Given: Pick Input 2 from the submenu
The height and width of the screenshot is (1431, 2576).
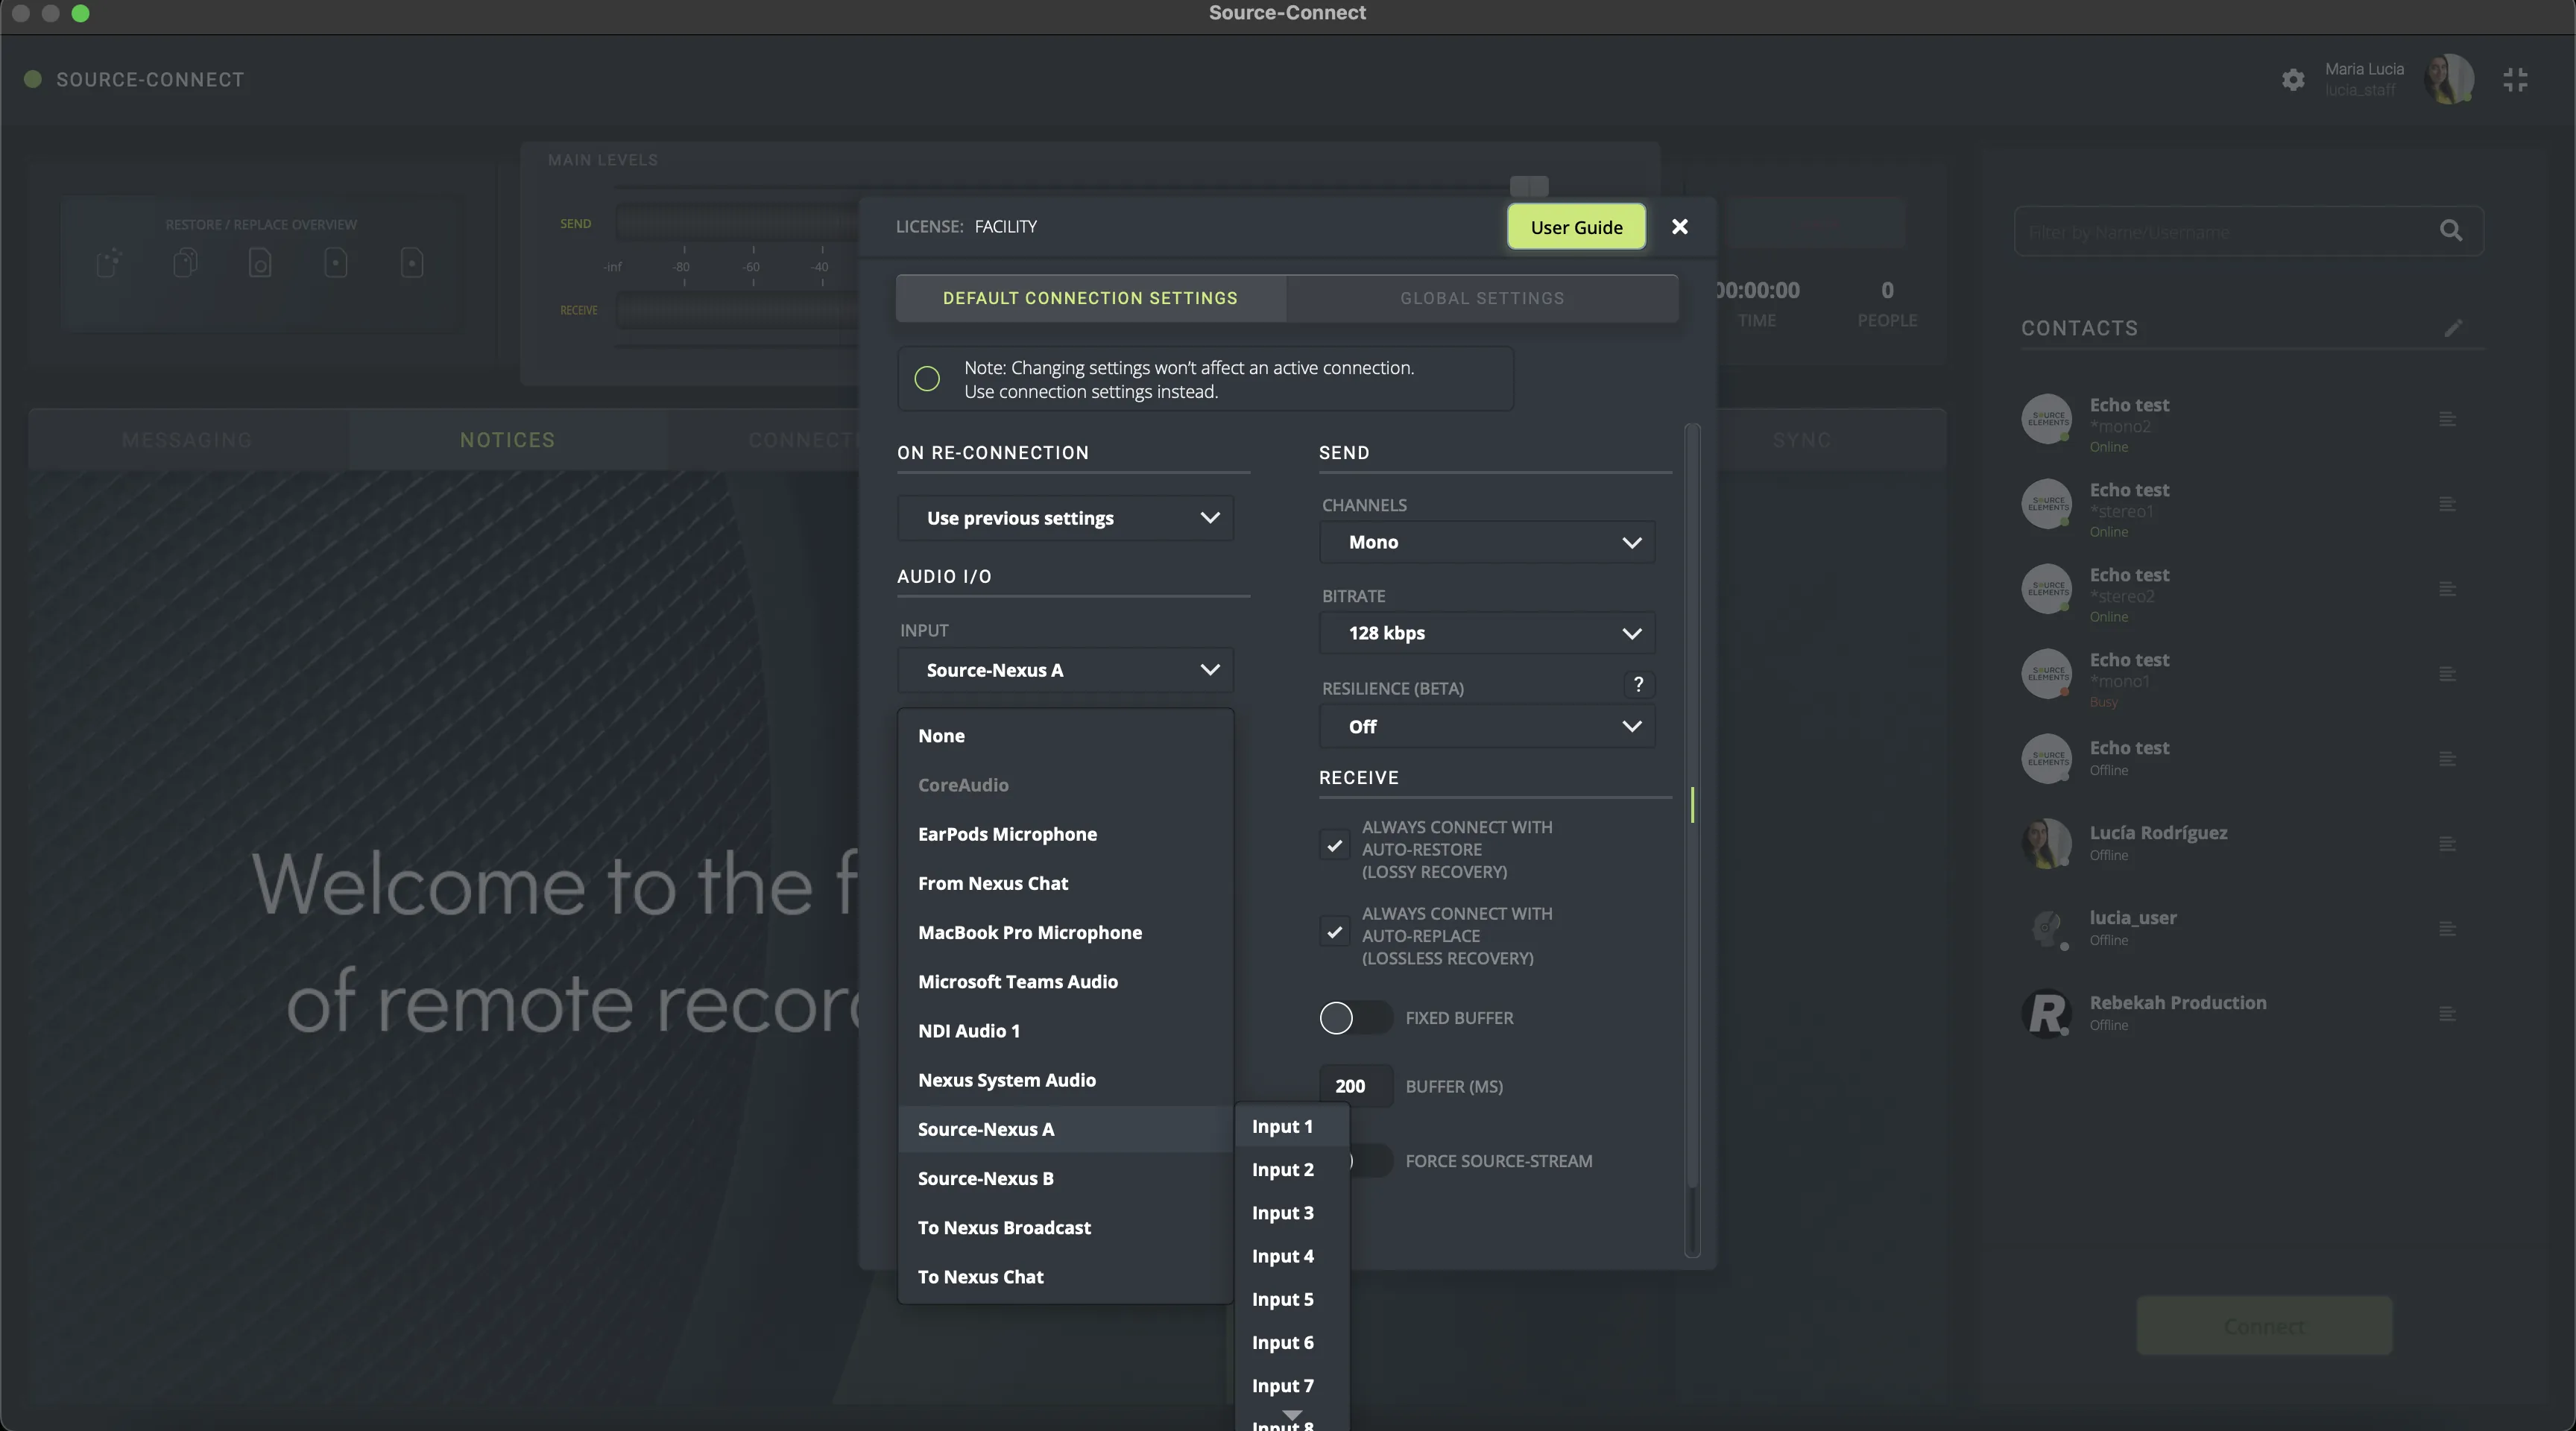Looking at the screenshot, I should coord(1292,1170).
